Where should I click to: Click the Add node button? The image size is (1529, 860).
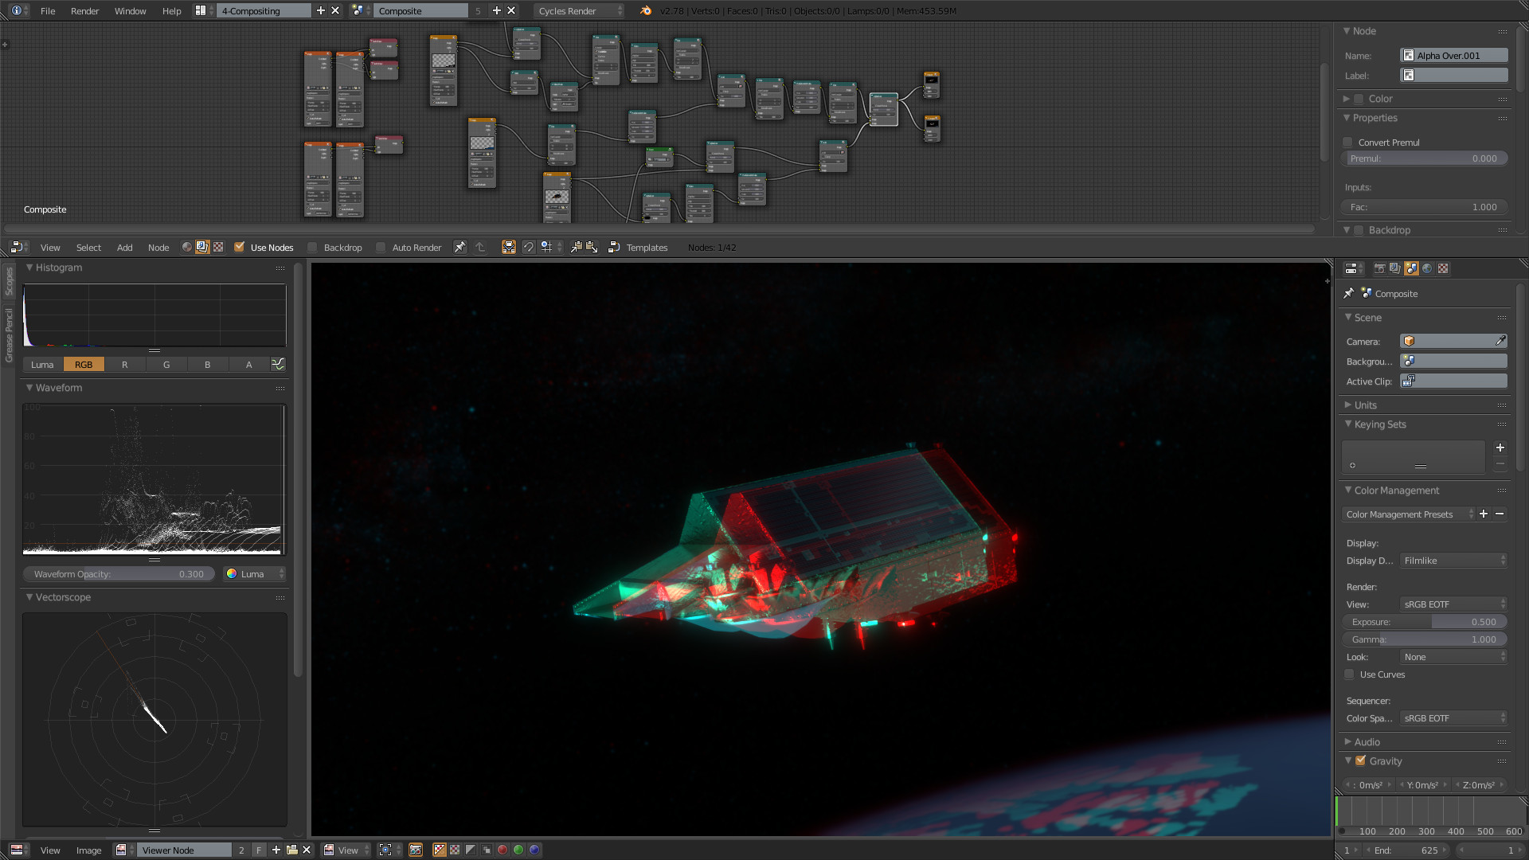click(124, 247)
